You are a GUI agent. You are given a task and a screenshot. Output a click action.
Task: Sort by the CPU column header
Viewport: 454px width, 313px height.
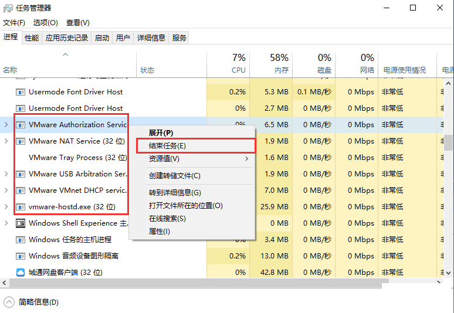[228, 65]
